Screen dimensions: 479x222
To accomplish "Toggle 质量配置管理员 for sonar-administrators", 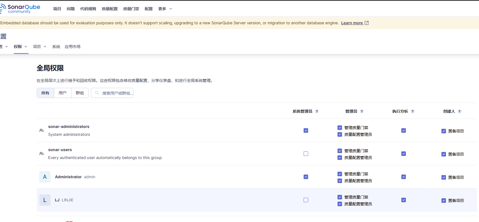I will pyautogui.click(x=340, y=134).
